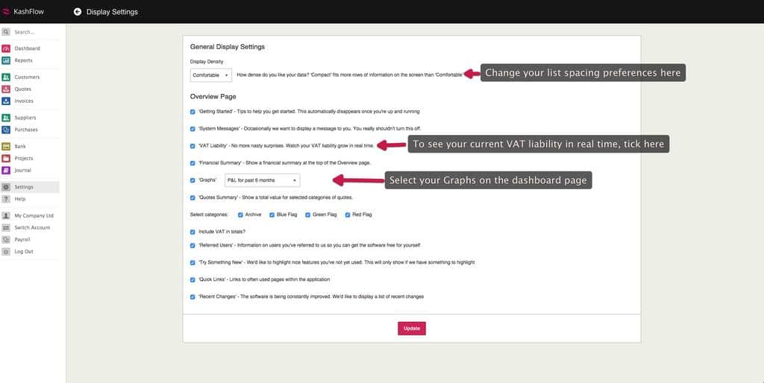Select Payroll from the sidebar menu
Image resolution: width=764 pixels, height=383 pixels.
pos(22,240)
